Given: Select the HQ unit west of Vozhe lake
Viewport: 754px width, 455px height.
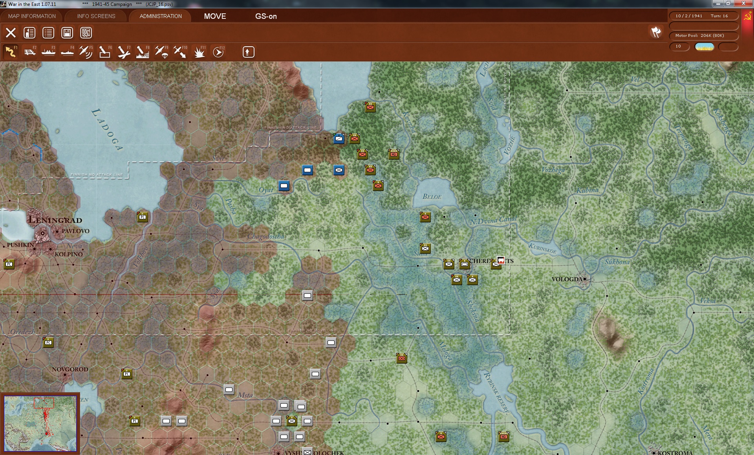Looking at the screenshot, I should pyautogui.click(x=394, y=154).
